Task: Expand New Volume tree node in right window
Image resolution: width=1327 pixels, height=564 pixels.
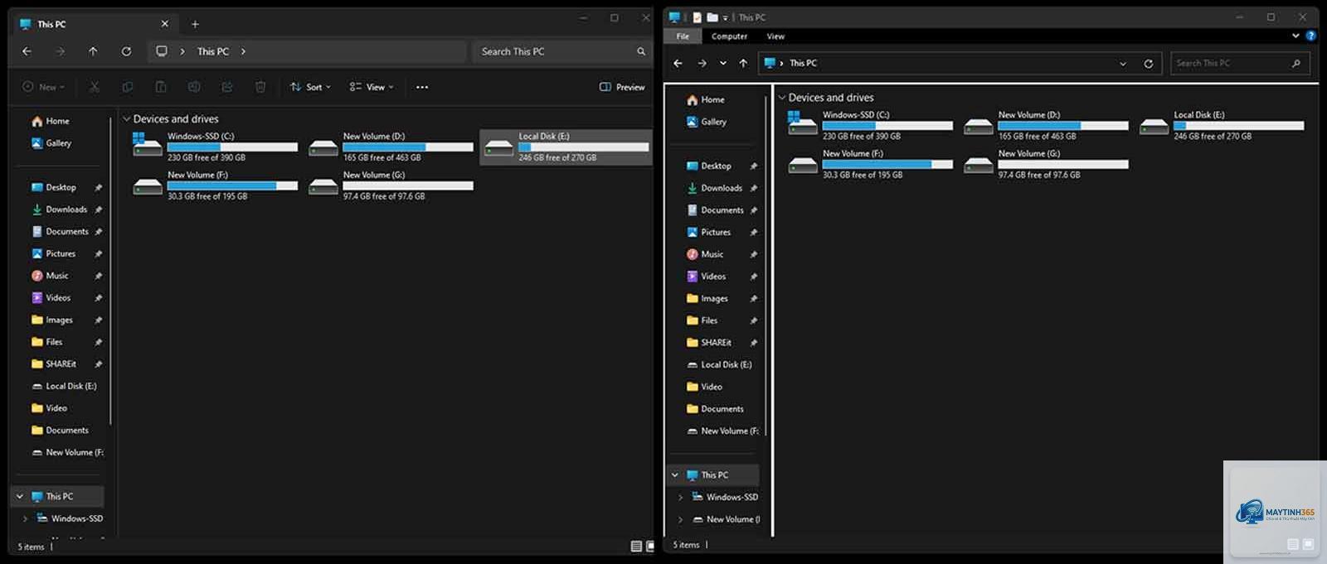Action: 681,519
